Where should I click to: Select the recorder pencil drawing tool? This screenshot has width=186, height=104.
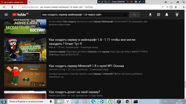click(140, 2)
